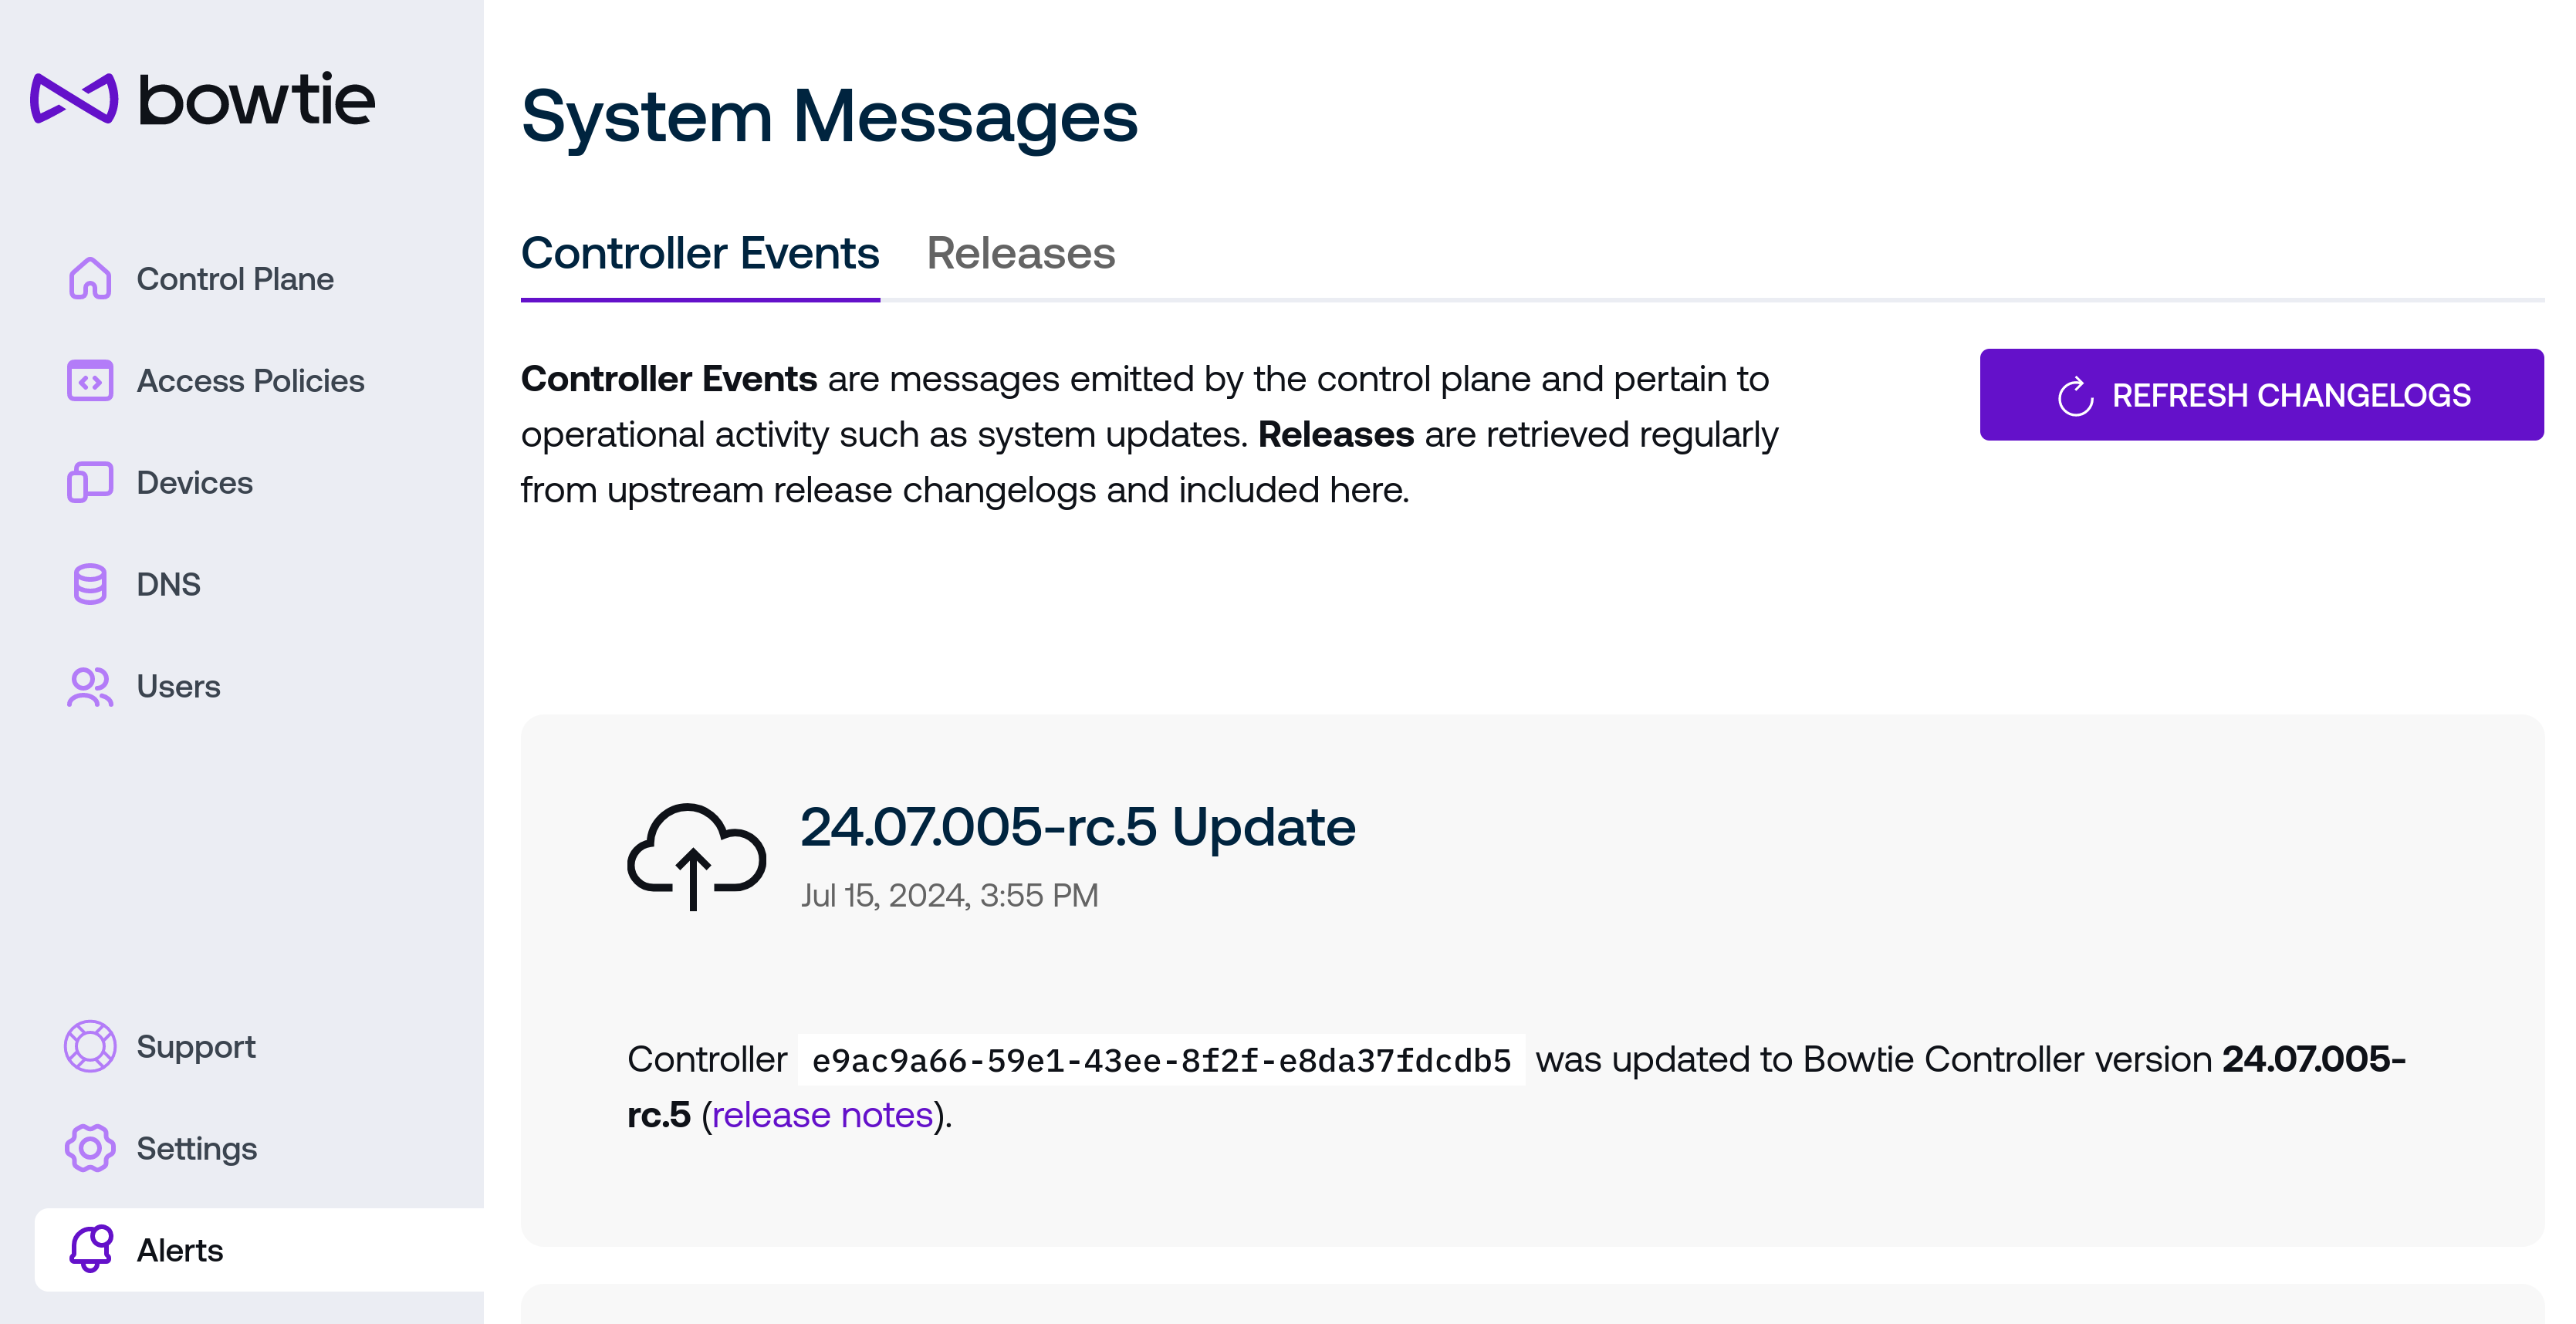Go to the Devices page
This screenshot has width=2576, height=1324.
click(194, 482)
